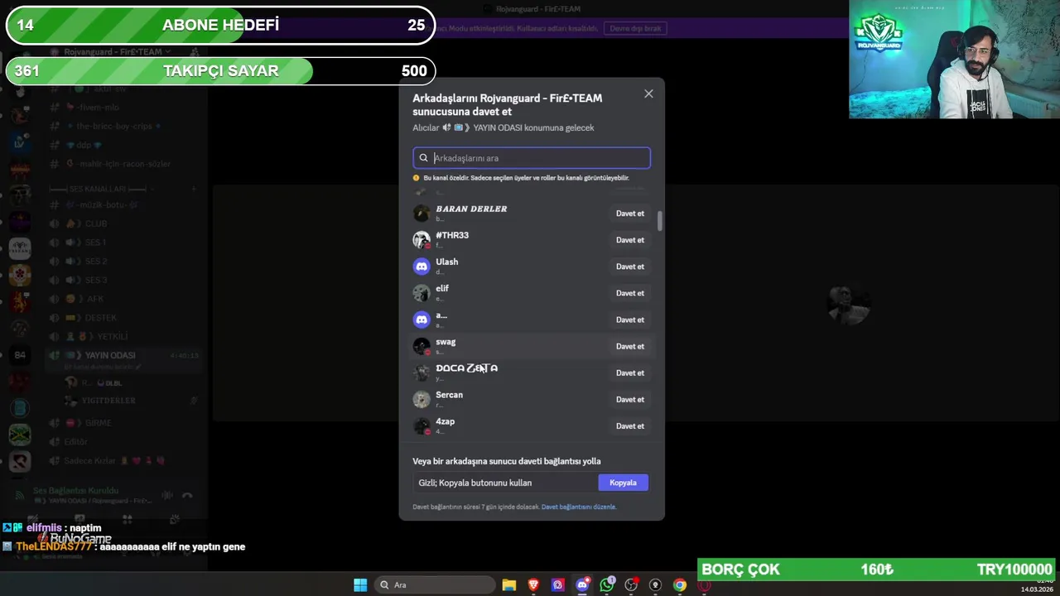Invite elif with Davet et
Screen dimensions: 1060x596
(x=629, y=293)
